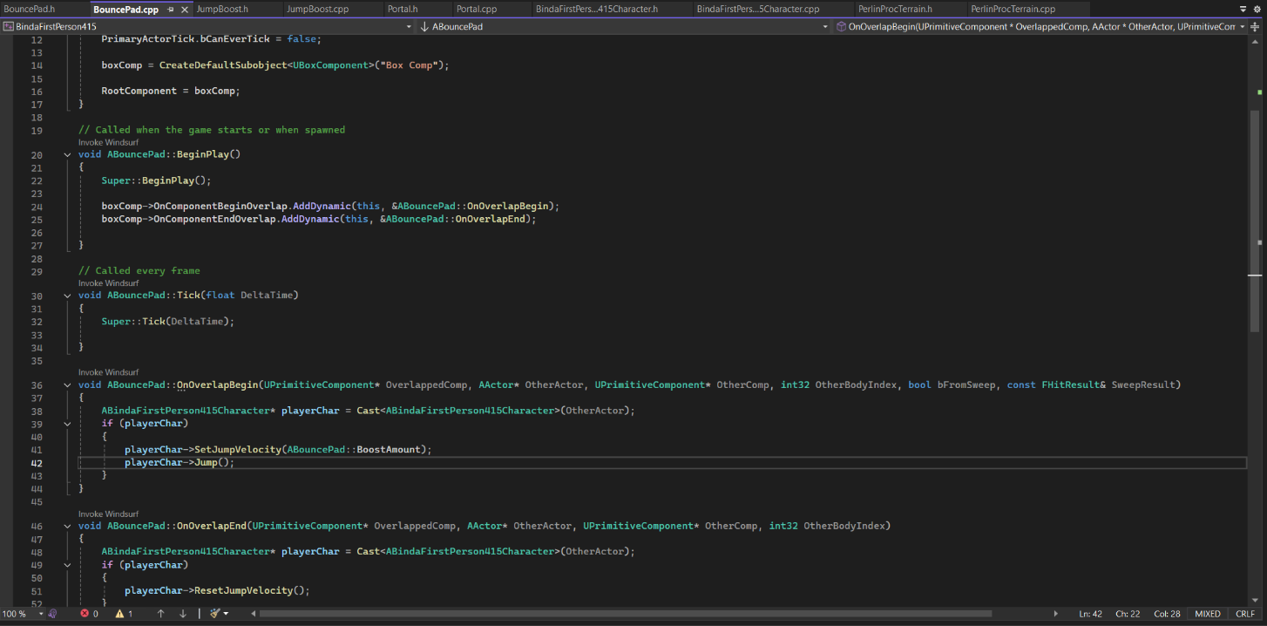The width and height of the screenshot is (1267, 626).
Task: Navigate to next issue with down arrow
Action: click(183, 614)
